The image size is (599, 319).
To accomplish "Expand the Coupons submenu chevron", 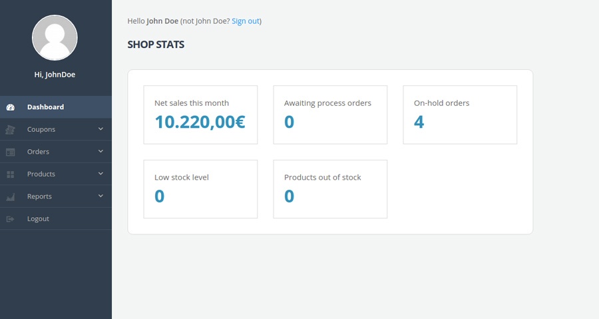I will tap(100, 129).
